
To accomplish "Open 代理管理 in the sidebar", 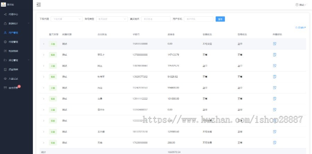I will pos(16,42).
